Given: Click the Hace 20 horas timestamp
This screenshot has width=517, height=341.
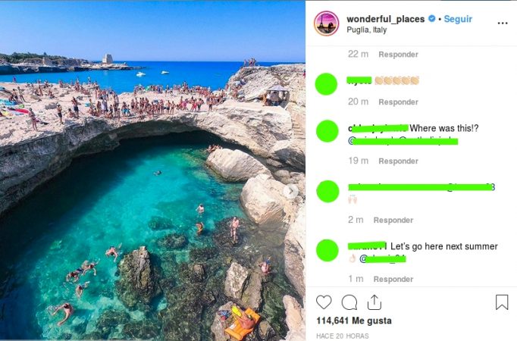Looking at the screenshot, I should 342,336.
